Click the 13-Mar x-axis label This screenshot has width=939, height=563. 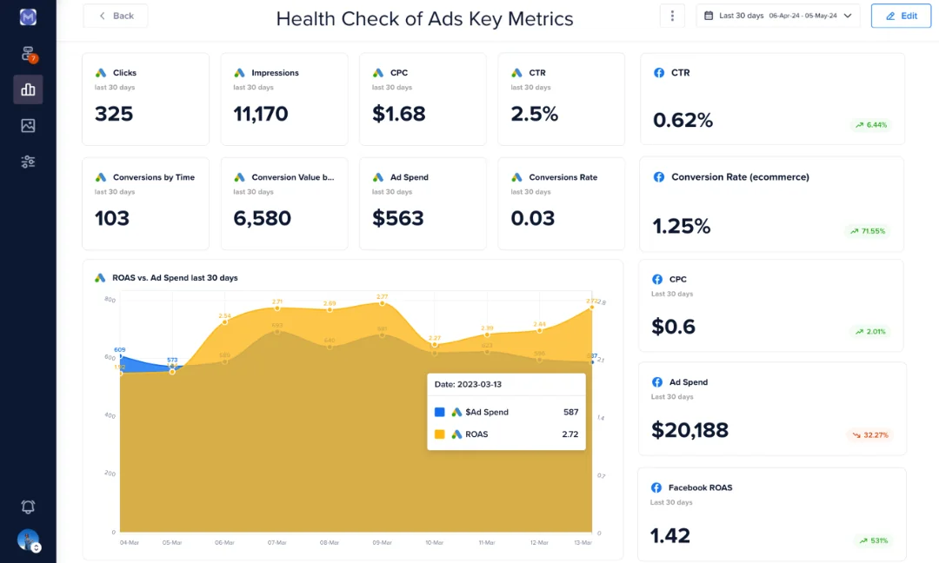pyautogui.click(x=583, y=543)
